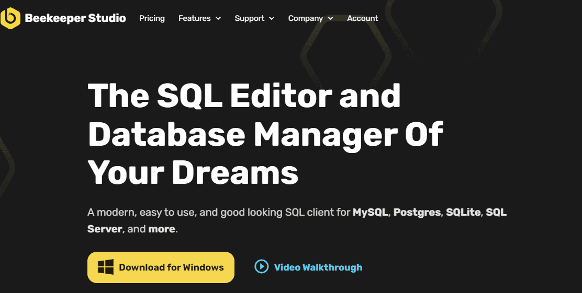The height and width of the screenshot is (293, 582).
Task: Open the Pricing page
Action: click(x=152, y=18)
